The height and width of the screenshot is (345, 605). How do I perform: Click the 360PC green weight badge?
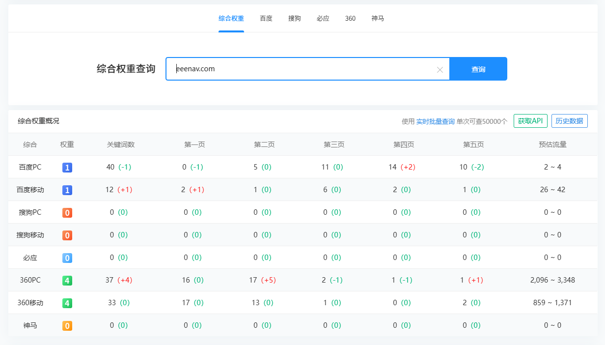tap(67, 281)
